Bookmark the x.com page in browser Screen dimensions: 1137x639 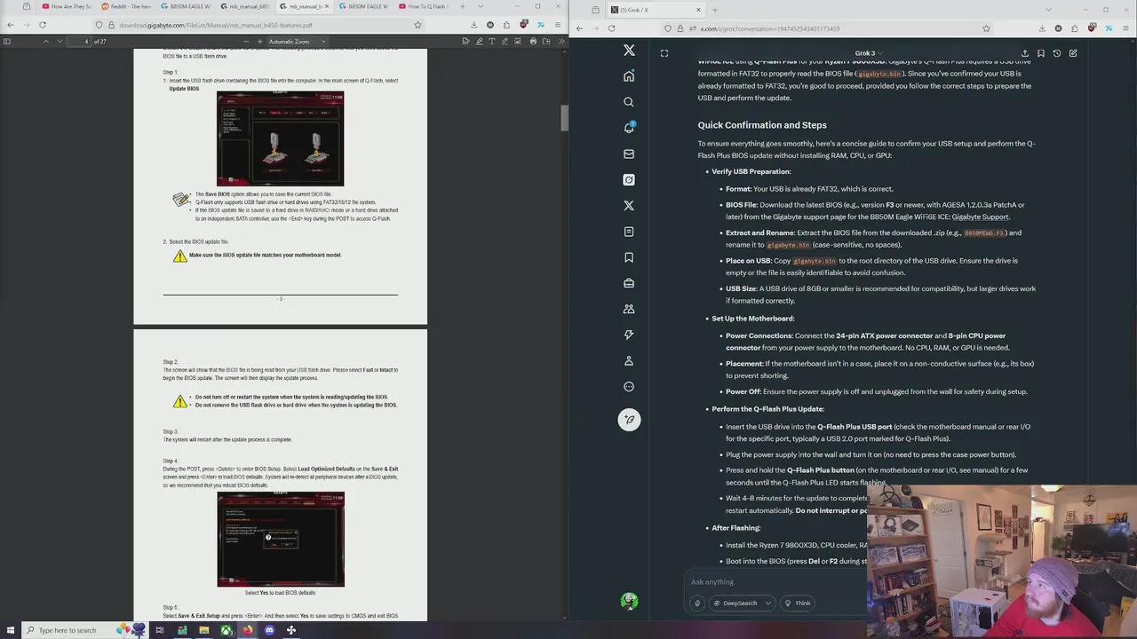click(x=986, y=28)
